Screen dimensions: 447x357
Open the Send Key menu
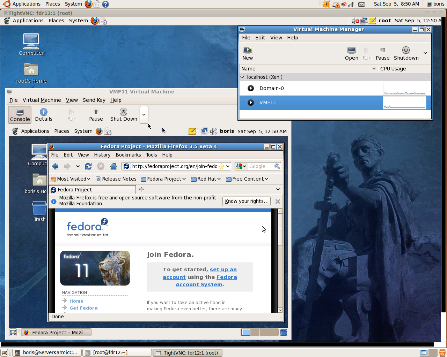coord(94,100)
